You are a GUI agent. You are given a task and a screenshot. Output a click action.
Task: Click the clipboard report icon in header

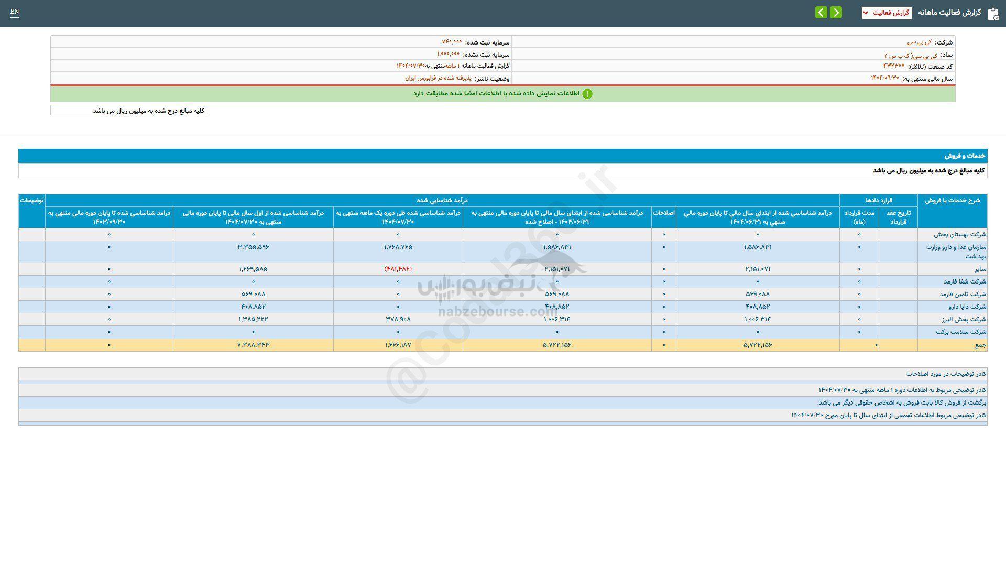coord(993,13)
